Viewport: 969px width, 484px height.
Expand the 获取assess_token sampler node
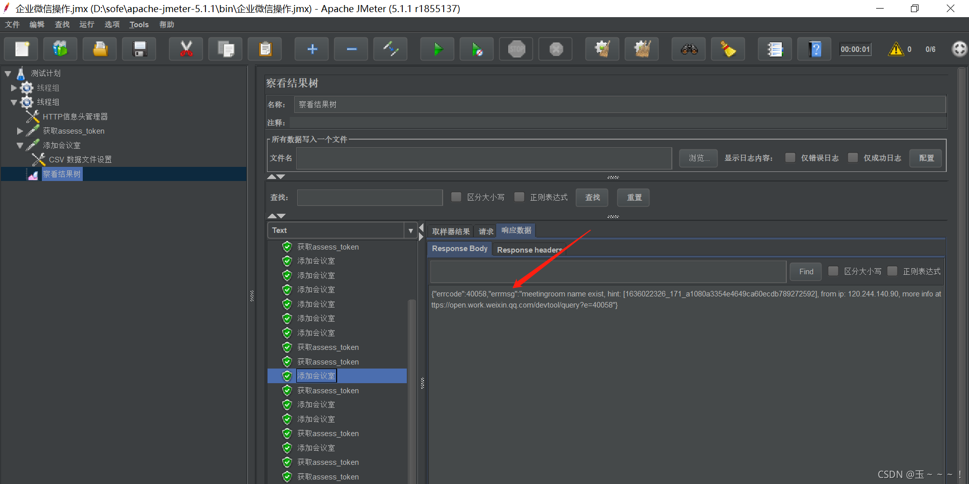click(x=20, y=131)
